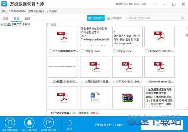Open the hamburger menu icon in title bar
This screenshot has width=188, height=132.
click(x=155, y=4)
